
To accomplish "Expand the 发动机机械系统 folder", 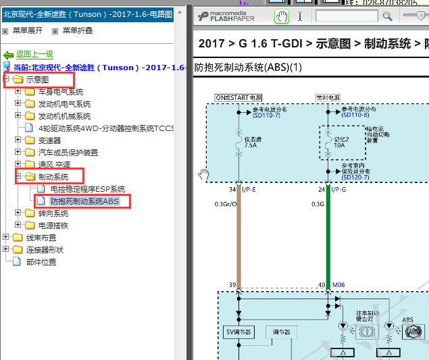I will (18, 115).
